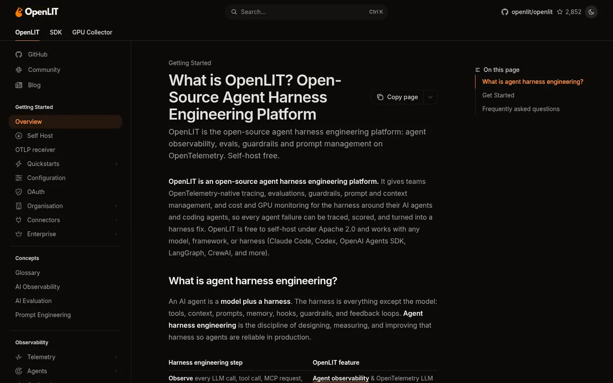Open the openlit/openlit repository link
The height and width of the screenshot is (383, 613).
(532, 12)
